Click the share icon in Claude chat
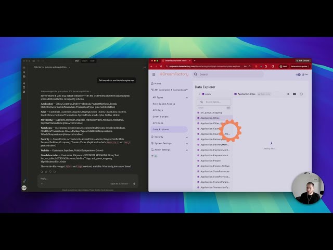 click(145, 67)
